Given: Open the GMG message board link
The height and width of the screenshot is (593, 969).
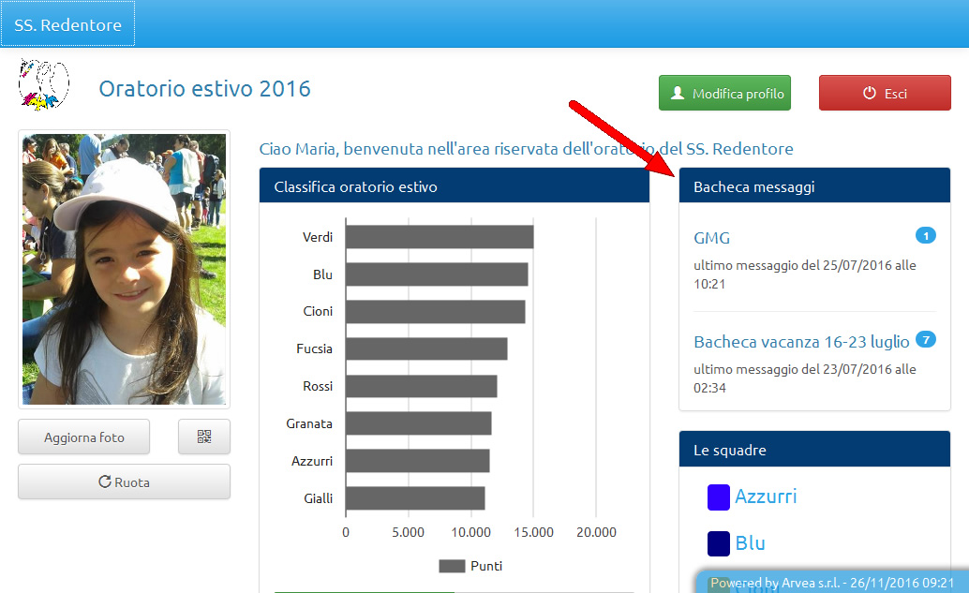Looking at the screenshot, I should [x=712, y=238].
